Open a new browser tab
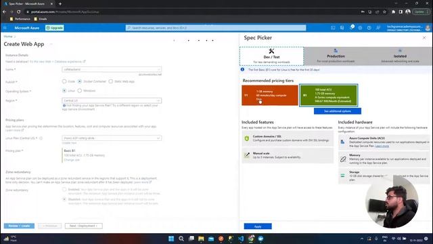This screenshot has width=433, height=244. (60, 4)
